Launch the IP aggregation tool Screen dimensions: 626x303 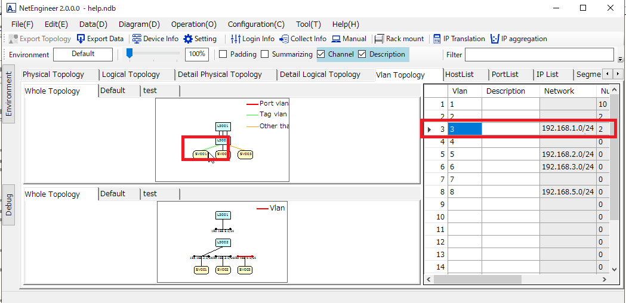coord(495,39)
